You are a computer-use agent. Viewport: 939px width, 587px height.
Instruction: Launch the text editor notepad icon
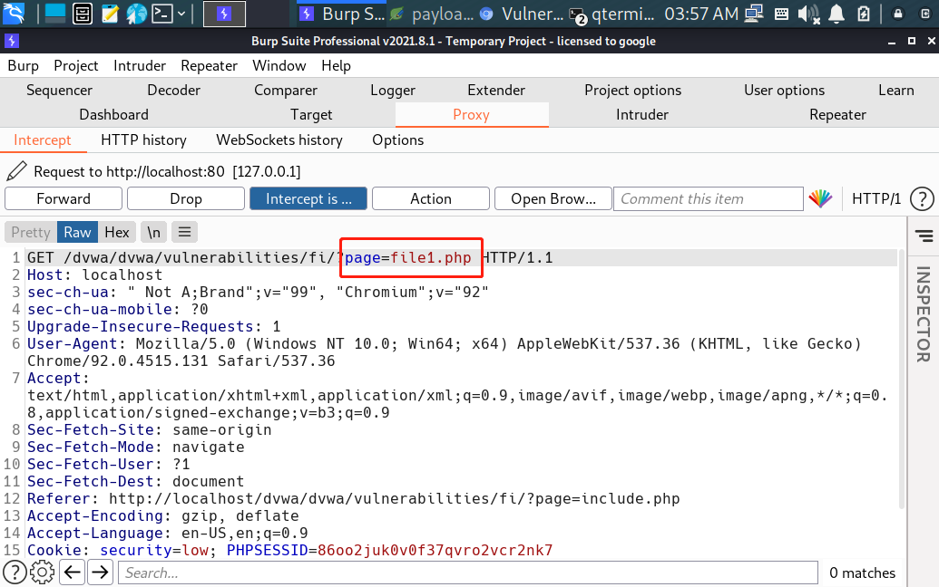[x=110, y=14]
